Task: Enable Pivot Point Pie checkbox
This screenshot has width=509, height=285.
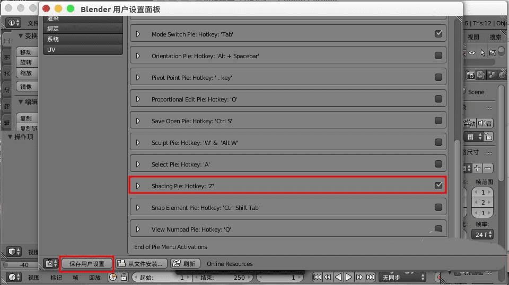Action: [x=438, y=77]
